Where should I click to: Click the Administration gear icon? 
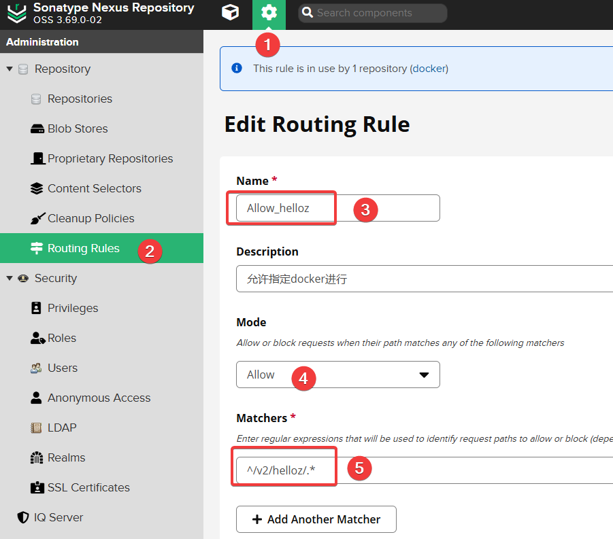269,12
